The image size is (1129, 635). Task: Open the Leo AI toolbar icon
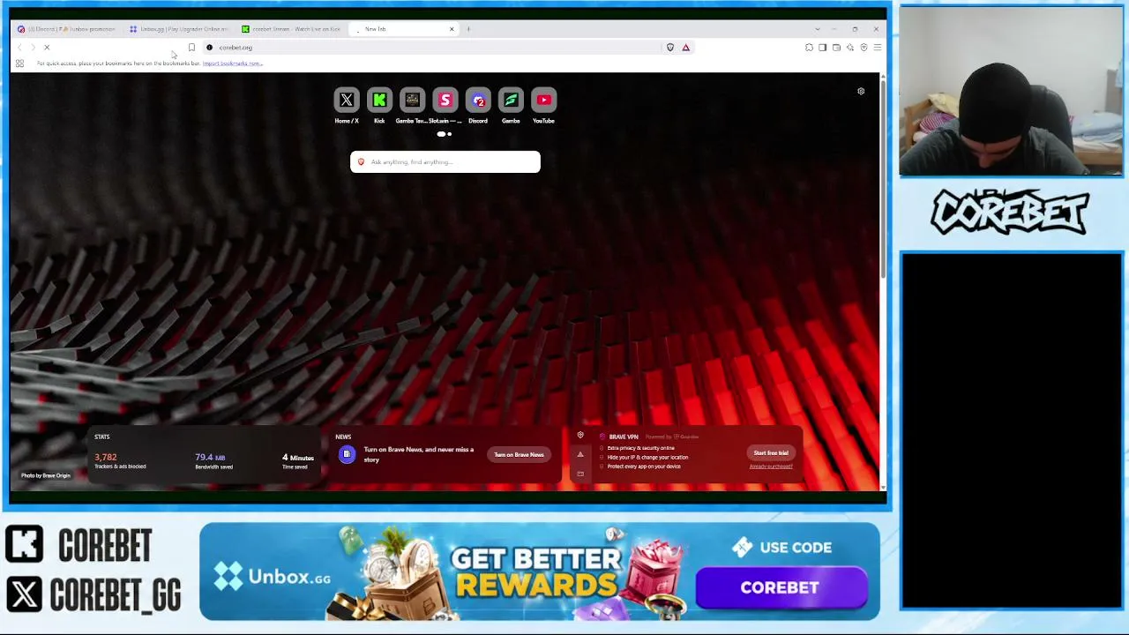[x=850, y=48]
